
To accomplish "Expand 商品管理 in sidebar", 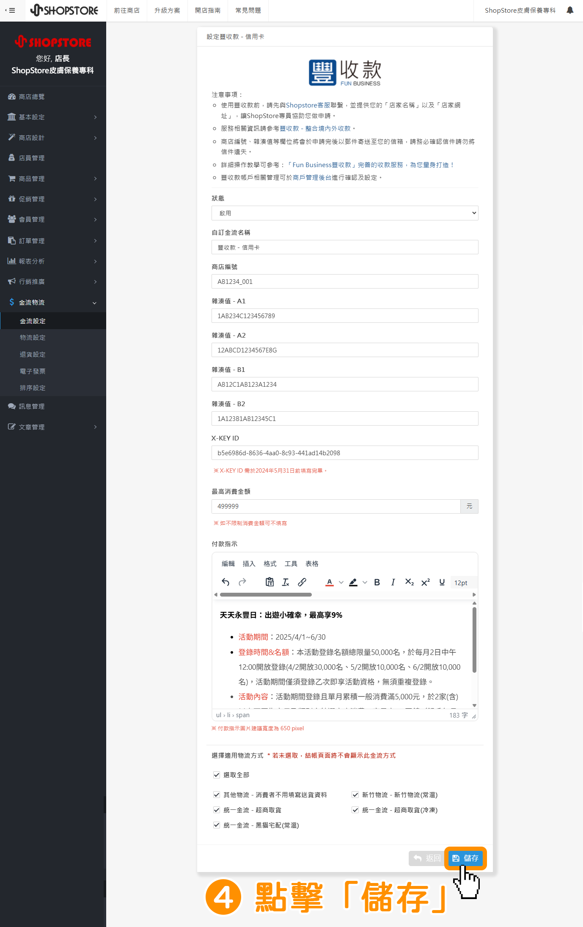I will pos(53,179).
